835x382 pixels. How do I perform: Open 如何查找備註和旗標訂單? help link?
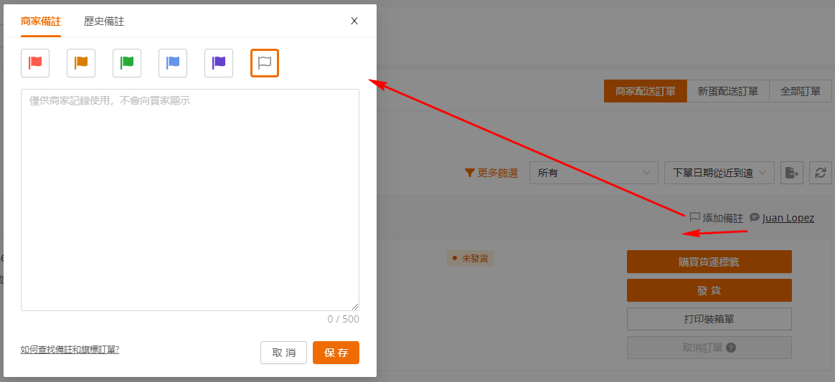click(x=70, y=350)
